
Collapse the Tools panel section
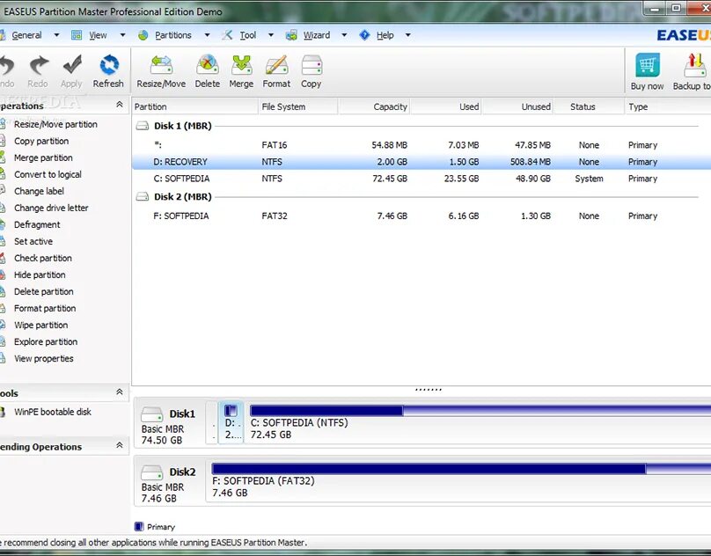pyautogui.click(x=120, y=391)
